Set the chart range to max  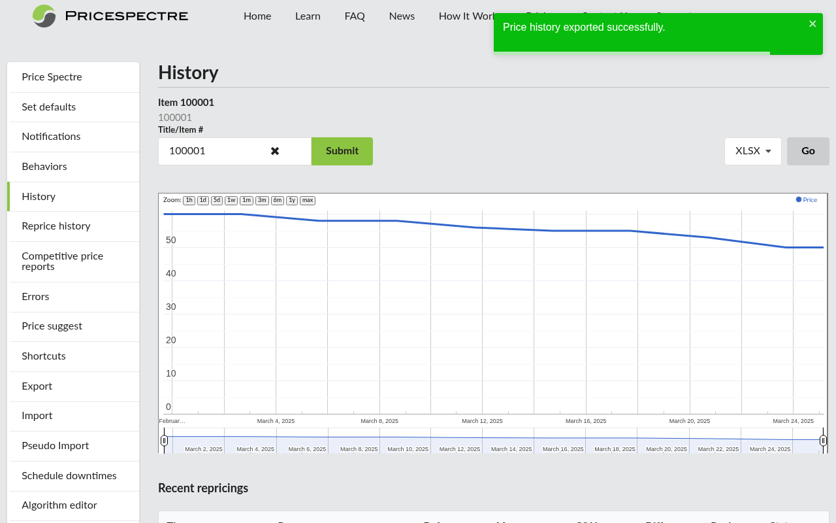pyautogui.click(x=308, y=200)
